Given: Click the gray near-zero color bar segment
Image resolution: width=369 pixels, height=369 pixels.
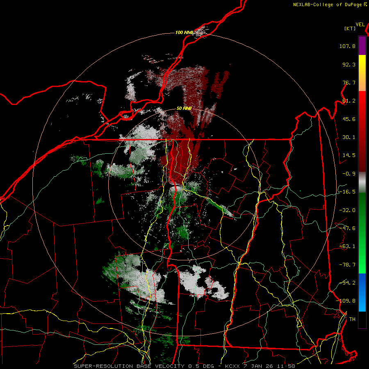Looking at the screenshot, I should [362, 182].
